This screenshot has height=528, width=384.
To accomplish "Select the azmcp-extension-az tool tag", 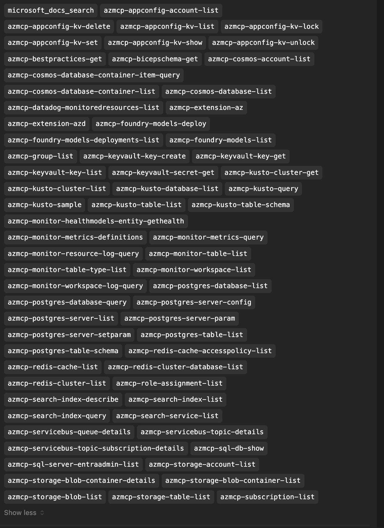I will tap(206, 107).
